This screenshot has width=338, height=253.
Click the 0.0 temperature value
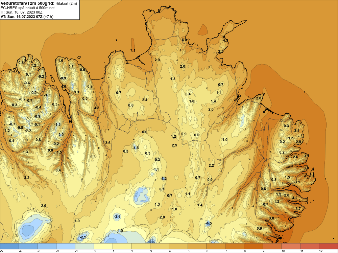click(197, 135)
